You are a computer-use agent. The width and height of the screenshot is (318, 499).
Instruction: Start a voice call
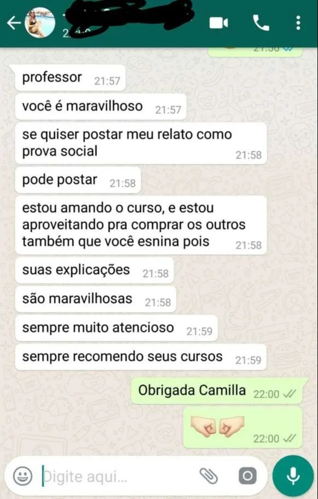(x=261, y=23)
